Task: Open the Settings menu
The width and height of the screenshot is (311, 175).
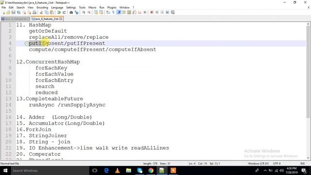Action: (71, 7)
